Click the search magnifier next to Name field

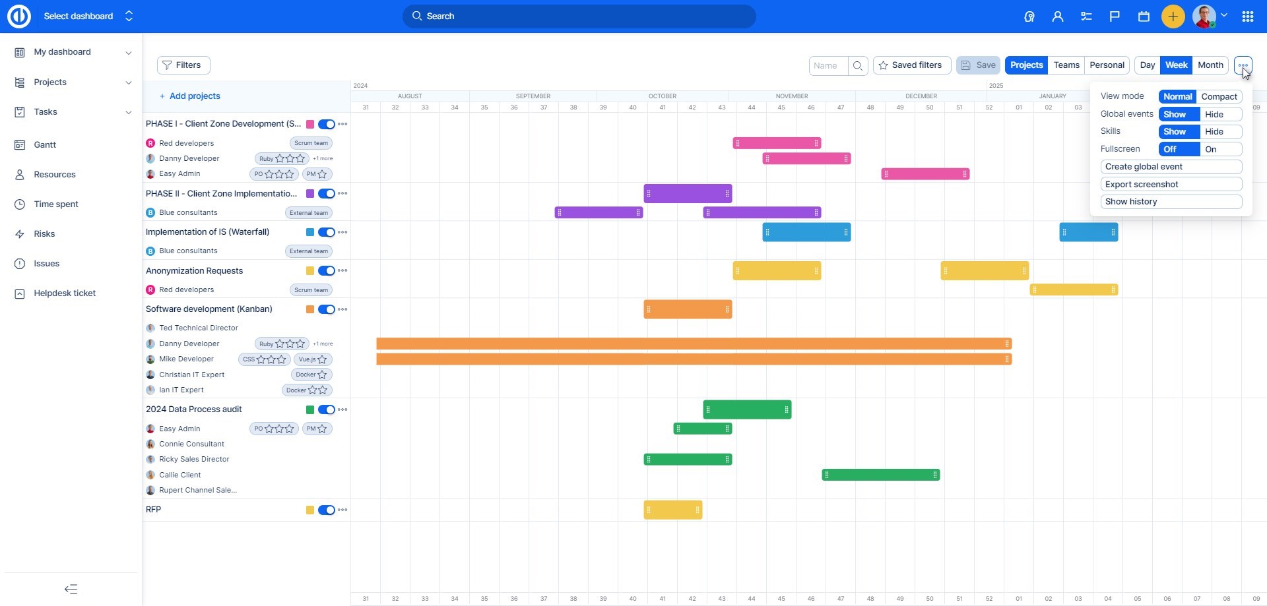tap(858, 65)
